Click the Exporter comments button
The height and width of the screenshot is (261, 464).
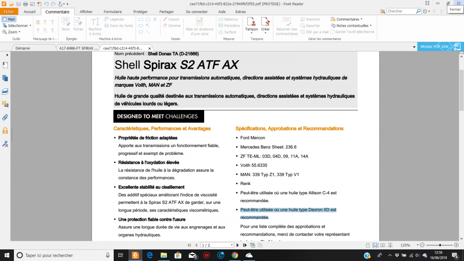(310, 25)
